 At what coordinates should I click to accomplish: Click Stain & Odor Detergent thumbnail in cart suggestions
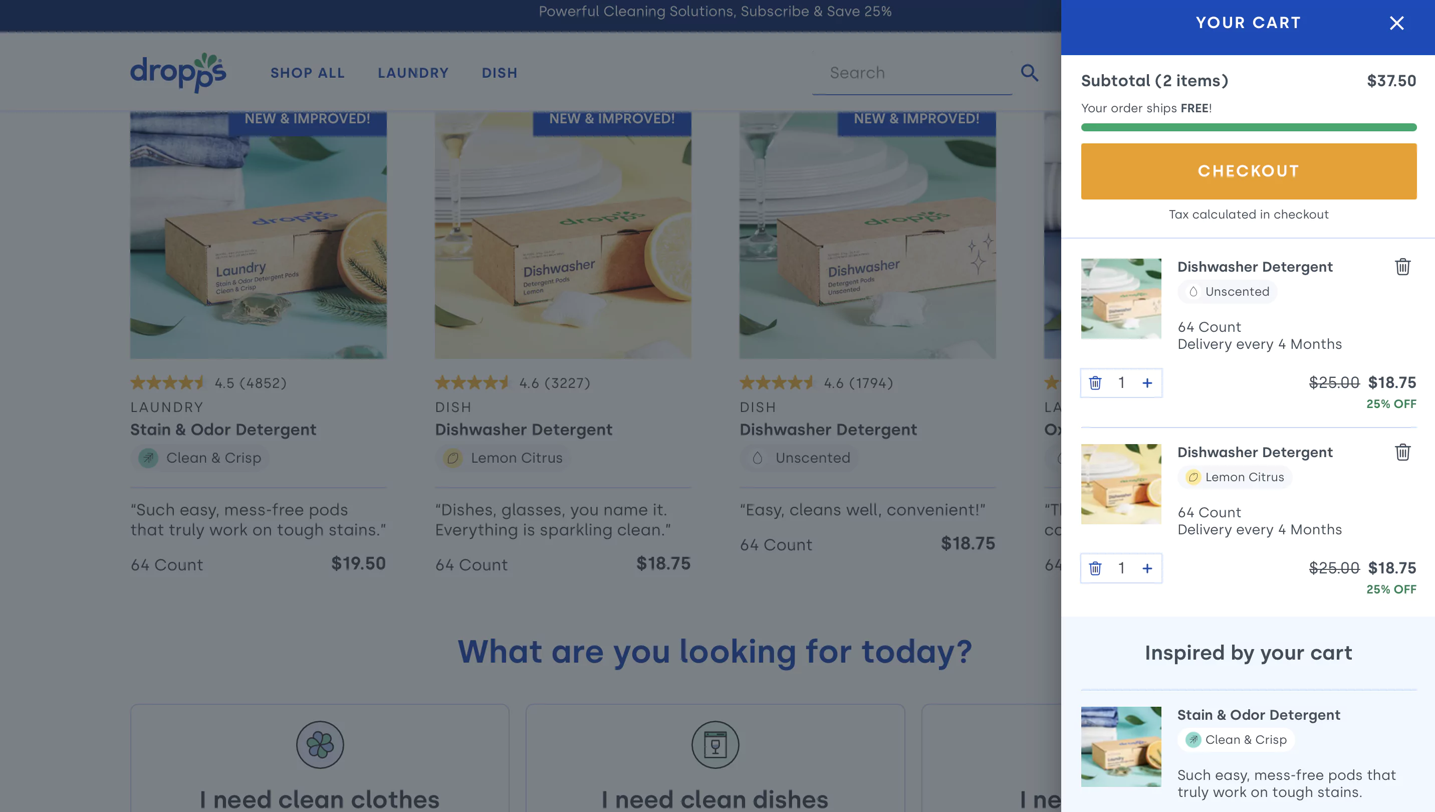[x=1121, y=747]
